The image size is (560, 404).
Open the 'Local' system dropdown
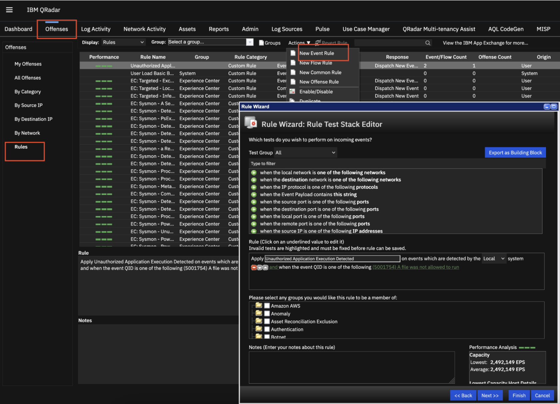click(494, 258)
